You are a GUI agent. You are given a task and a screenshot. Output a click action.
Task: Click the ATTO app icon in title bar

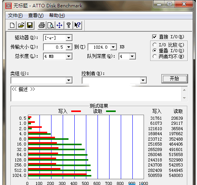tap(9, 6)
